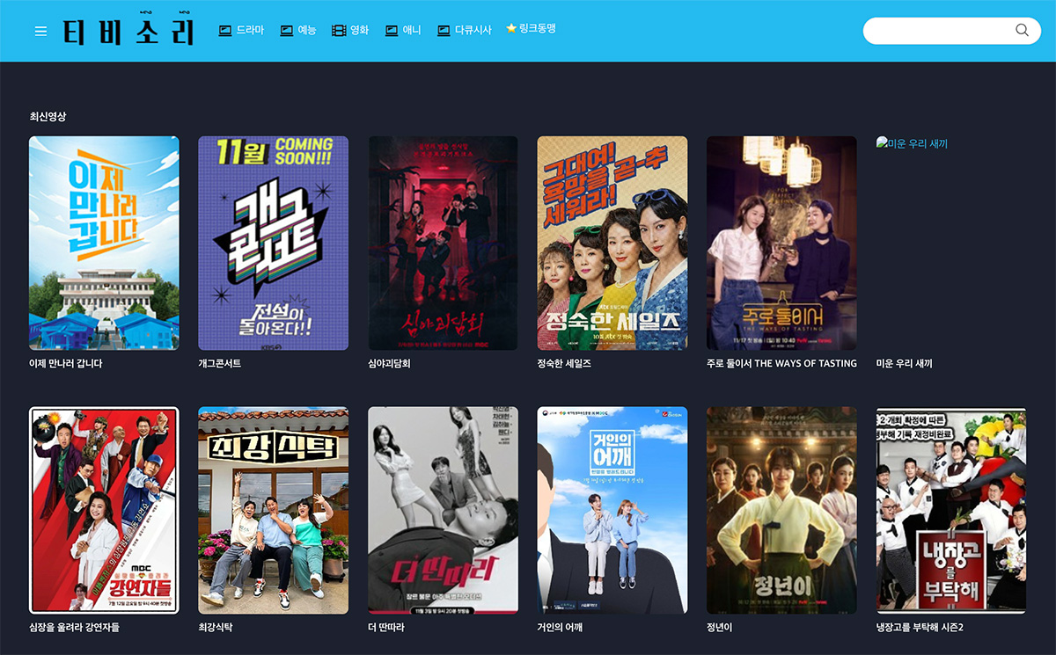Go to the 드라마 category
The image size is (1056, 655).
250,30
